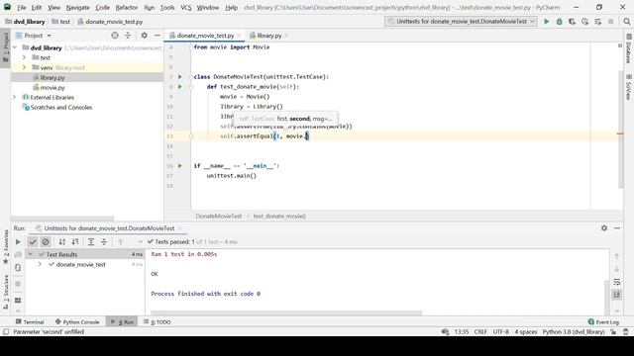634x356 pixels.
Task: Expand External Libraries node
Action: coord(15,97)
